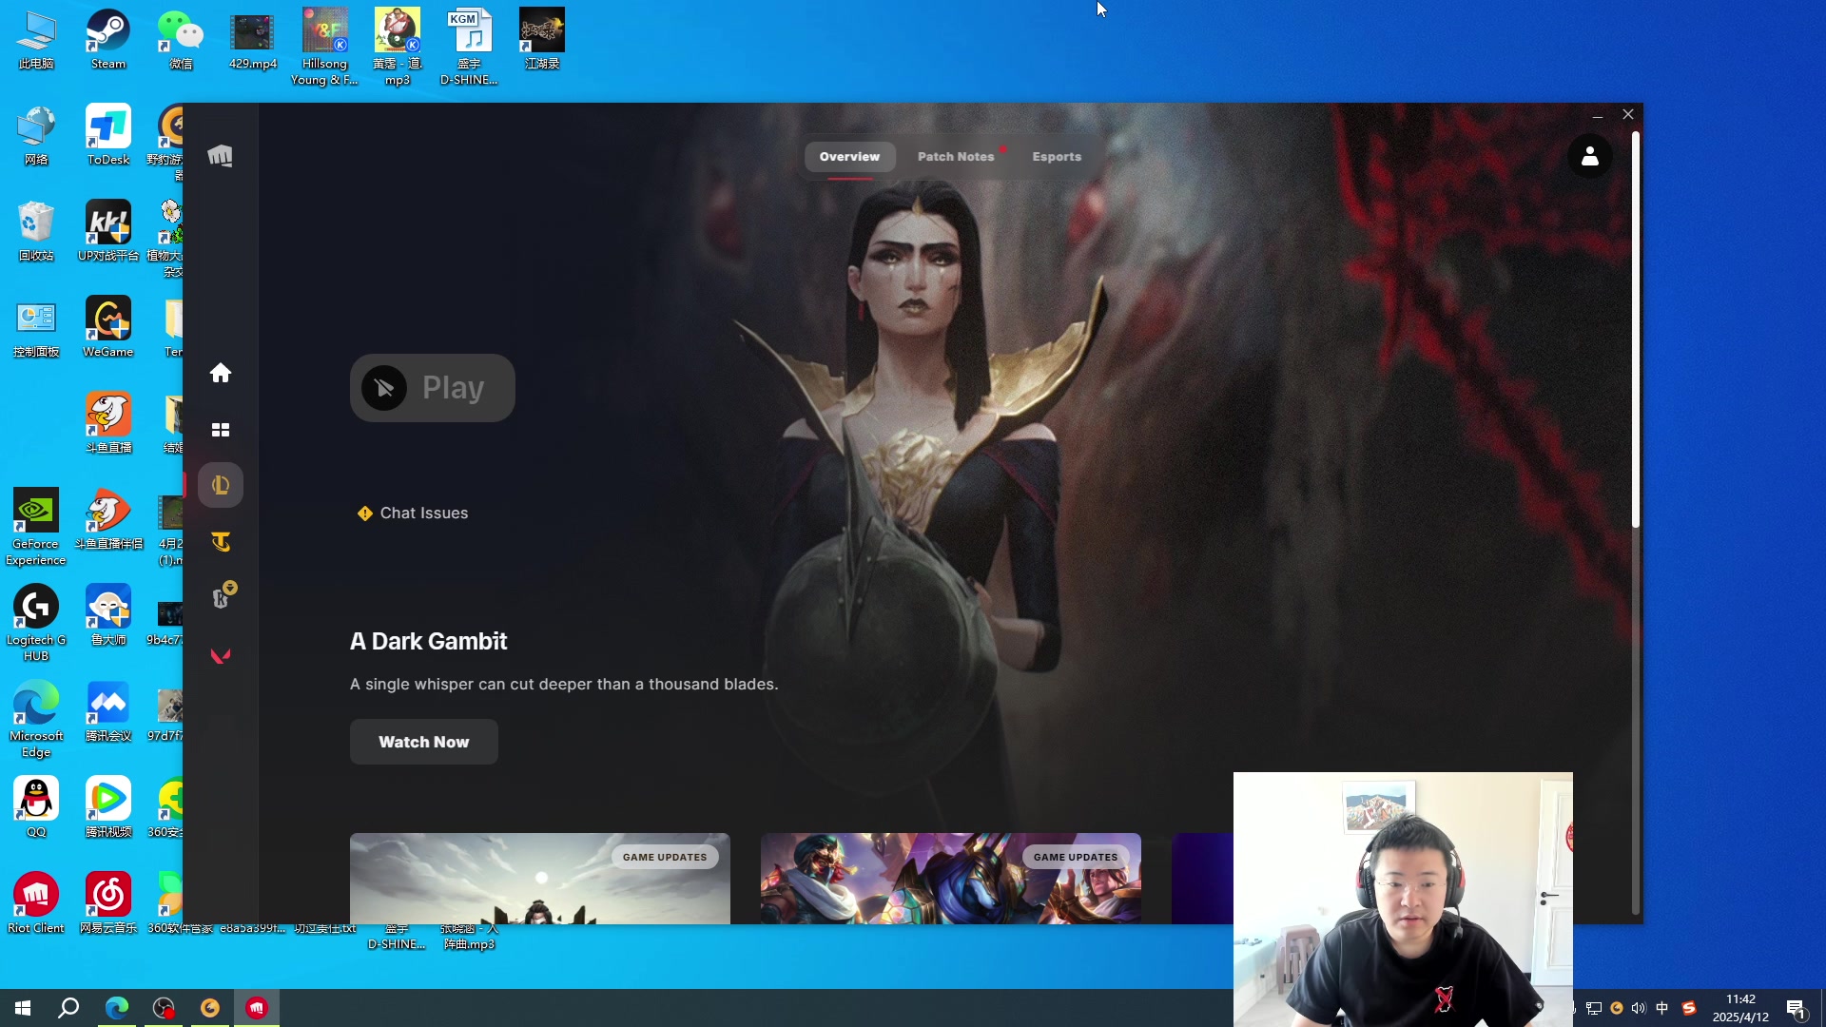Viewport: 1826px width, 1027px height.
Task: Select the Steam desktop icon
Action: pos(108,40)
